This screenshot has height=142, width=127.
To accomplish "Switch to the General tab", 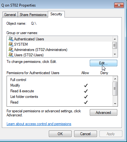I will [10, 15].
